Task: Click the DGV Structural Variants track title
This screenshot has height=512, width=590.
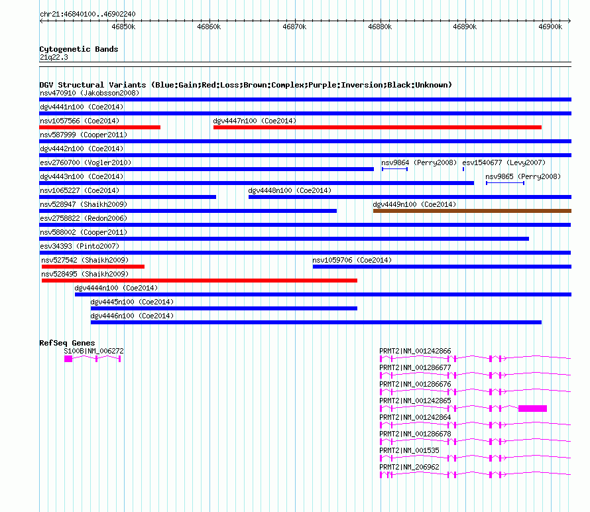Action: (x=245, y=85)
